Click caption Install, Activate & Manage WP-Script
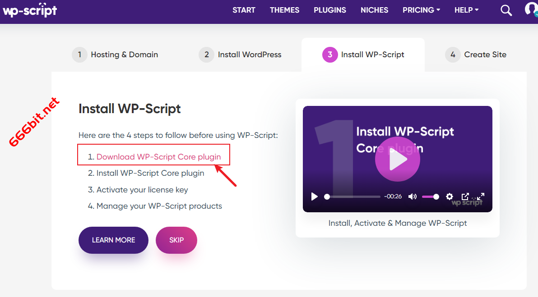The image size is (538, 297). pos(397,224)
